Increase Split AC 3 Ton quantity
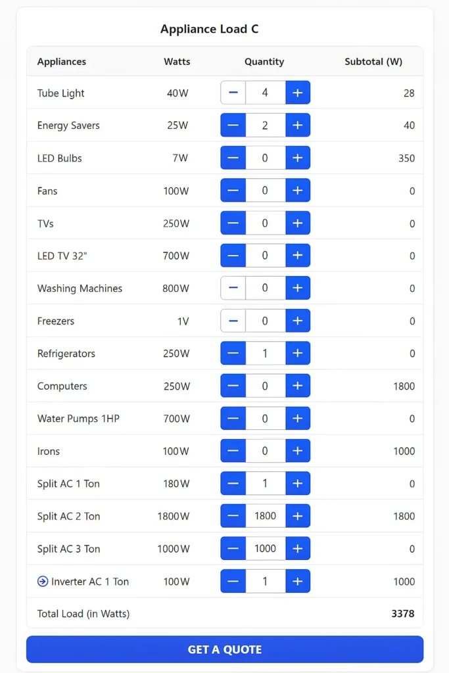The image size is (449, 673). coord(298,548)
